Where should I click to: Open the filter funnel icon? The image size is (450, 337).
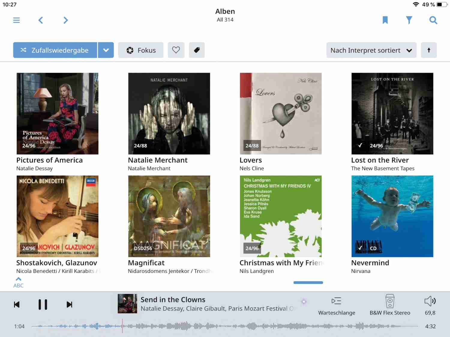pos(409,20)
